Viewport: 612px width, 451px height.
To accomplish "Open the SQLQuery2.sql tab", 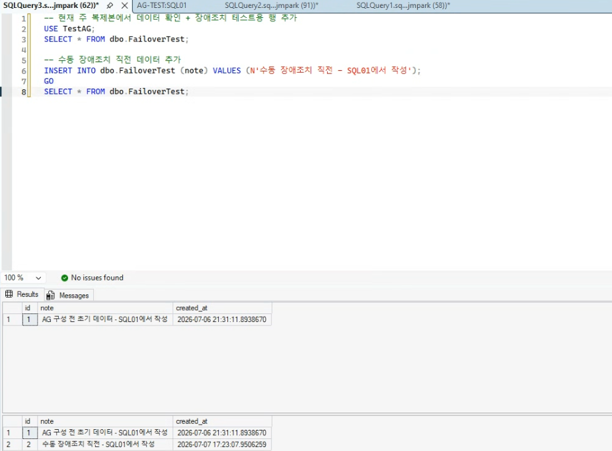I will tap(271, 5).
